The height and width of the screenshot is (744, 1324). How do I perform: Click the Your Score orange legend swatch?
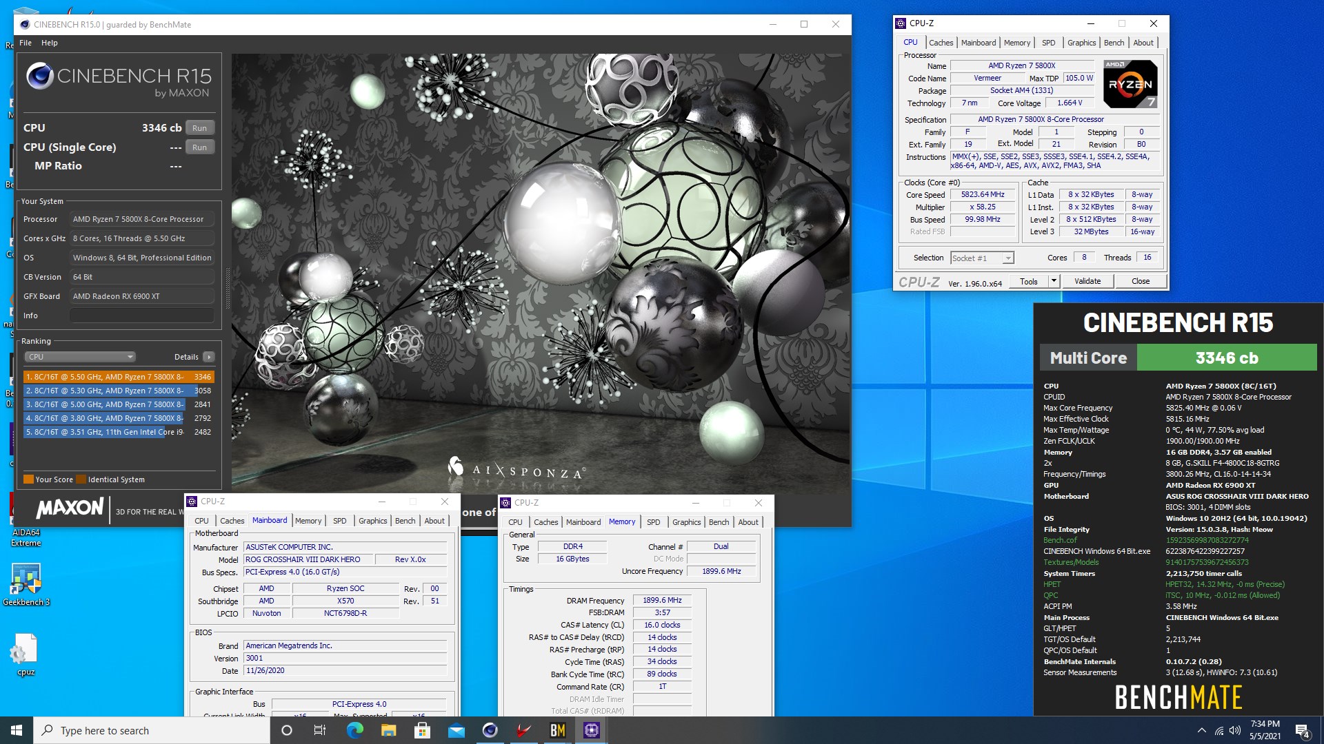pos(28,479)
